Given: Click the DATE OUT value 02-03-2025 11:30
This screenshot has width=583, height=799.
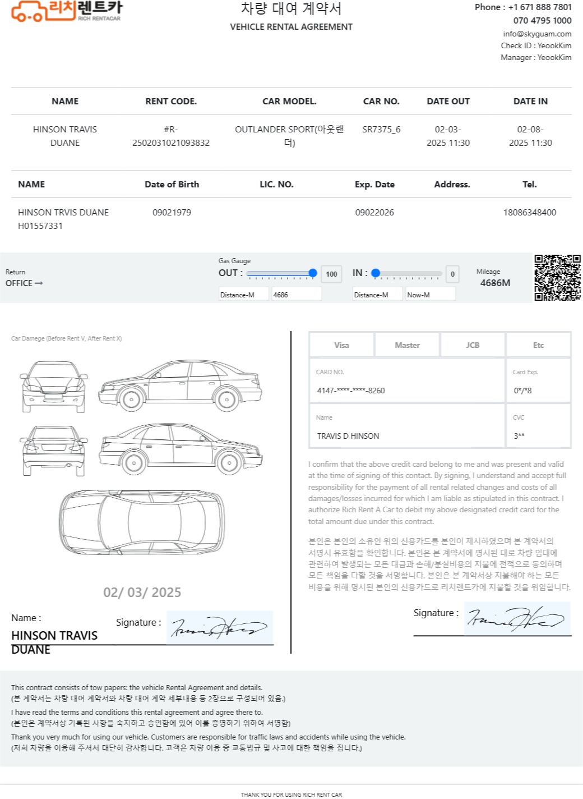Looking at the screenshot, I should coord(448,136).
